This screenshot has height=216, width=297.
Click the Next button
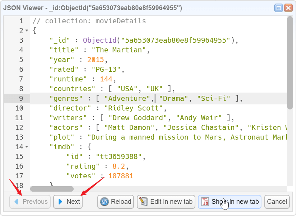(68, 202)
